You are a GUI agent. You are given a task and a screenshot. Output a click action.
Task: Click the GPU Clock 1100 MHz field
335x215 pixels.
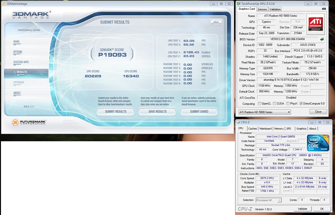[x=264, y=86]
